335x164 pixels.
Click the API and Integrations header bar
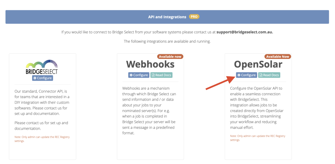pyautogui.click(x=167, y=17)
